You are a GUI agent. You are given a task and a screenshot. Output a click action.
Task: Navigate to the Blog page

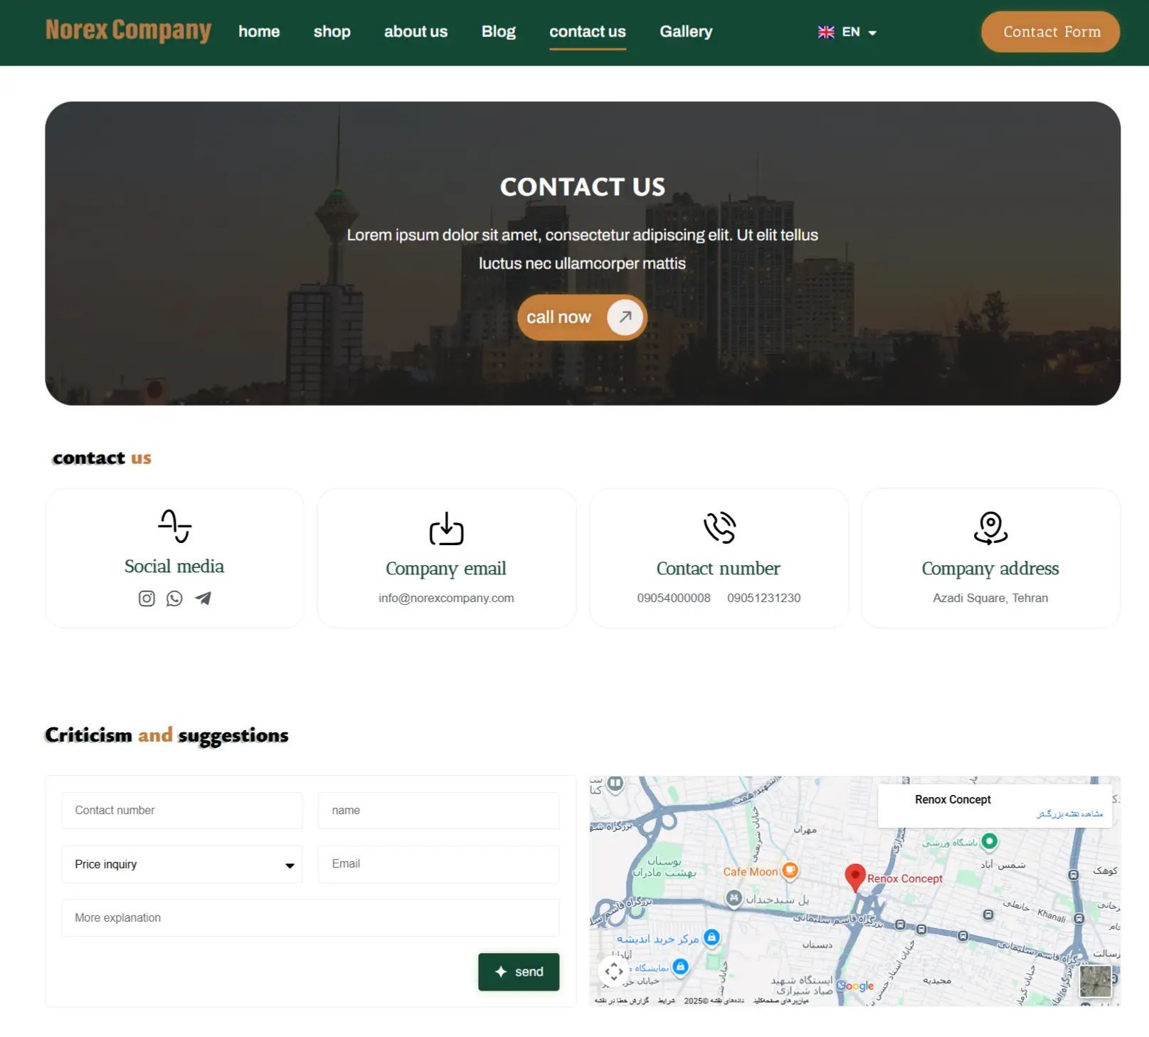[498, 32]
